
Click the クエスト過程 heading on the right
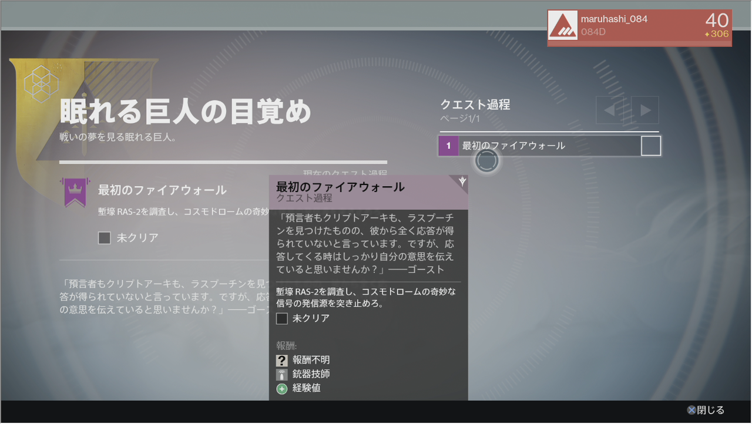(475, 105)
